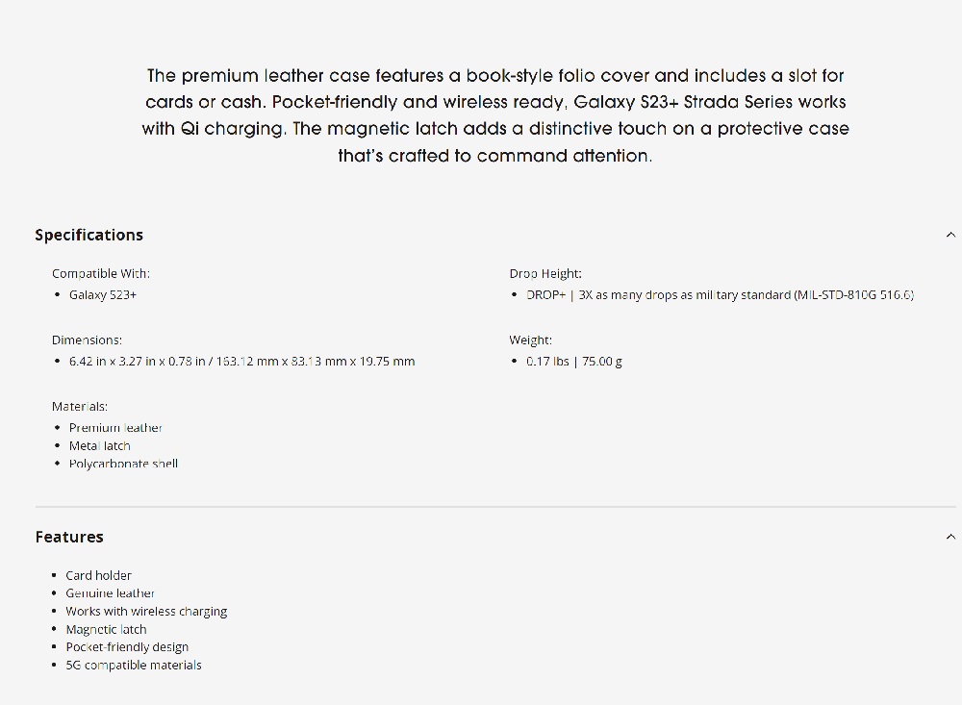Click the Metal latch material item

coord(99,446)
